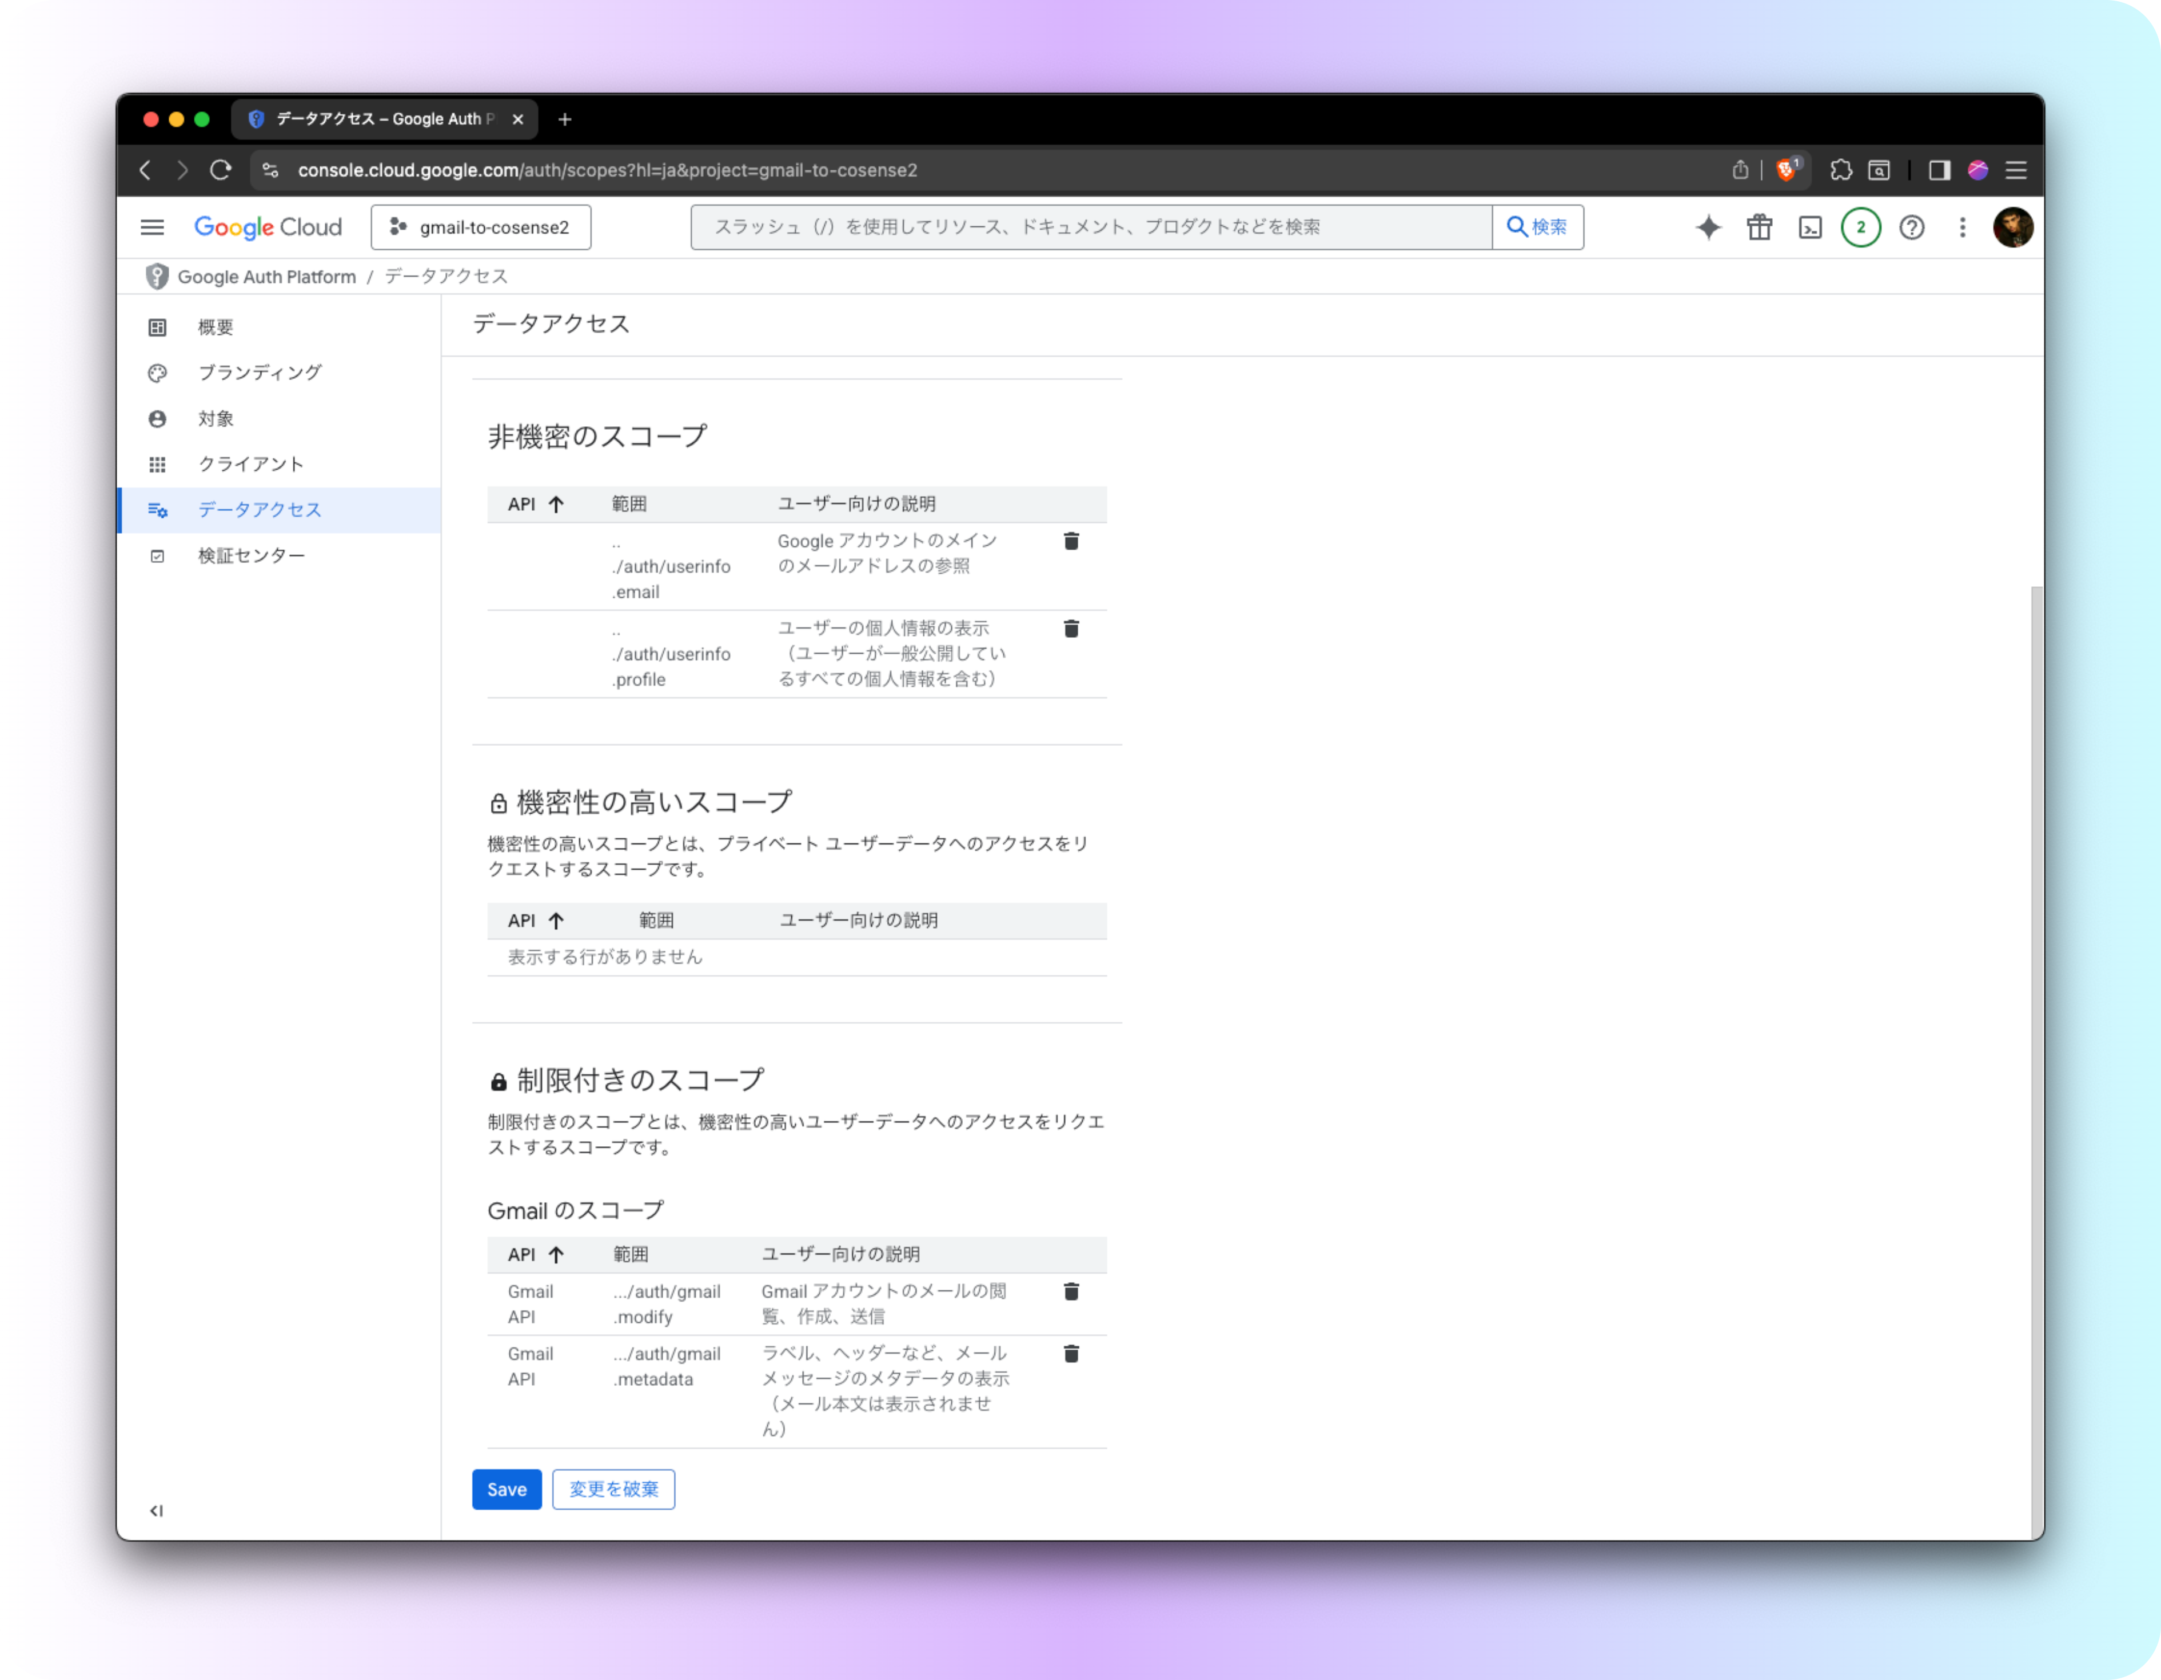Select データアクセス in the sidebar
Viewport: 2161px width, 1680px height.
tap(279, 510)
